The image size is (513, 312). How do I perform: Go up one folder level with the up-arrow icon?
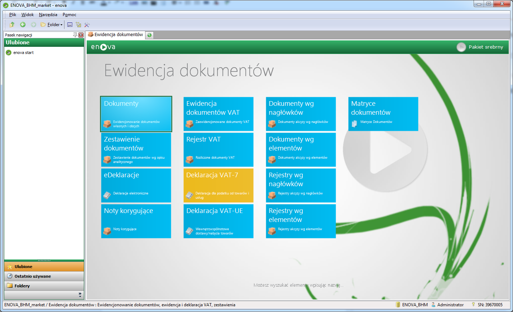[12, 25]
